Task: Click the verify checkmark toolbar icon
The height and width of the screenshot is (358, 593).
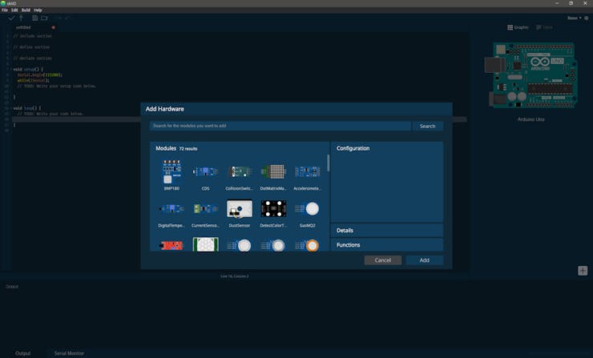Action: pyautogui.click(x=11, y=18)
